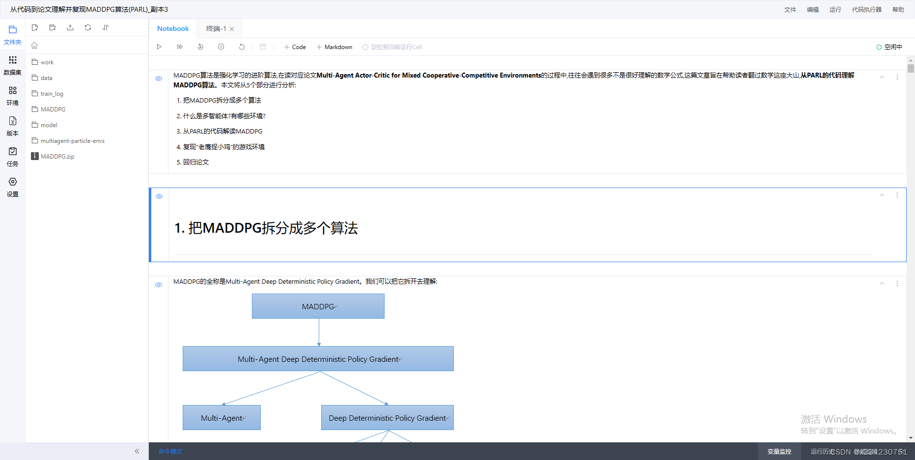Screen dimensions: 915x460
Task: Open the three-dot menu of the first cell
Action: [x=897, y=77]
